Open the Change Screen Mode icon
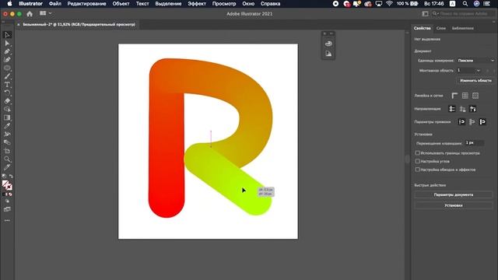Image resolution: width=498 pixels, height=280 pixels. coord(7,209)
